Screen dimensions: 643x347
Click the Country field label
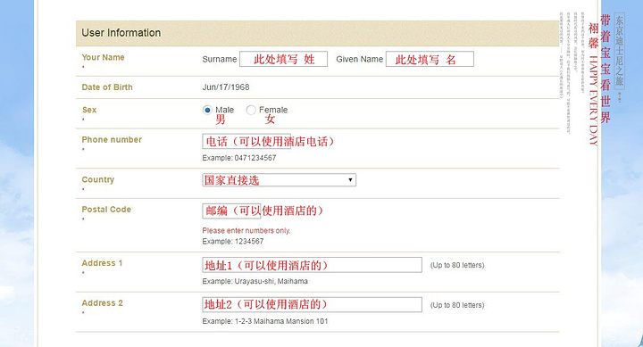coord(98,179)
